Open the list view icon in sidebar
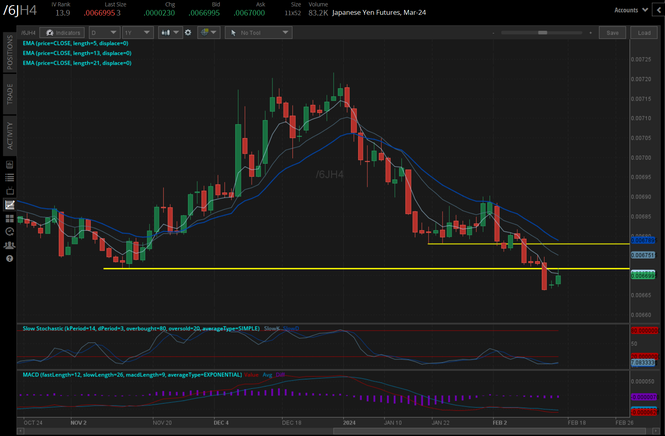This screenshot has width=665, height=436. (x=10, y=178)
